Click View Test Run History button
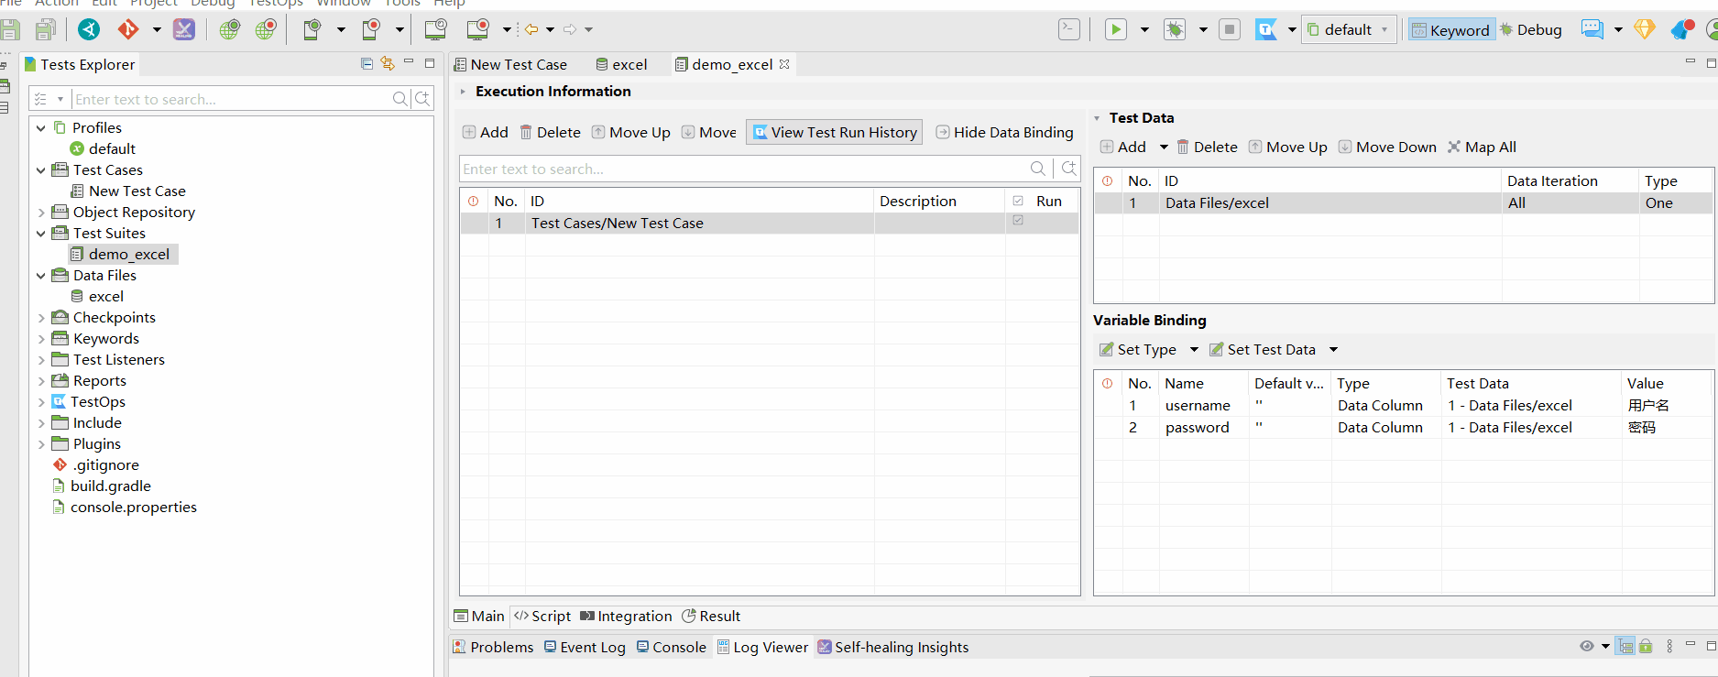 (835, 133)
